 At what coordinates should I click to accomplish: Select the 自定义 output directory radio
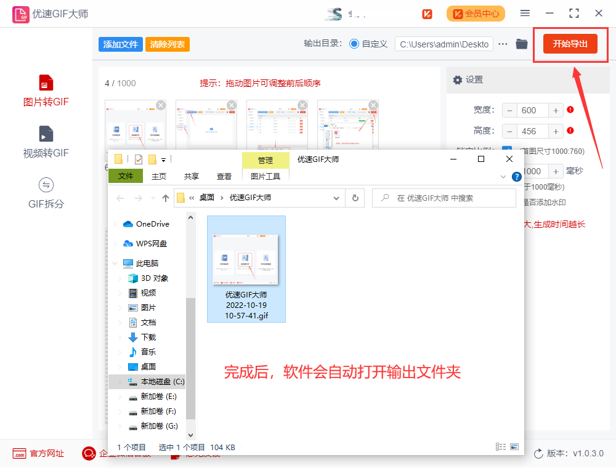coord(354,44)
